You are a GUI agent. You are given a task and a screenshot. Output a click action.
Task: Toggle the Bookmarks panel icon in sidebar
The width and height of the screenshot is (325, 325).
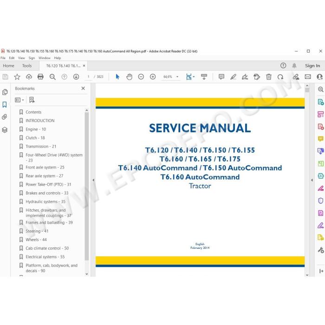[5, 104]
